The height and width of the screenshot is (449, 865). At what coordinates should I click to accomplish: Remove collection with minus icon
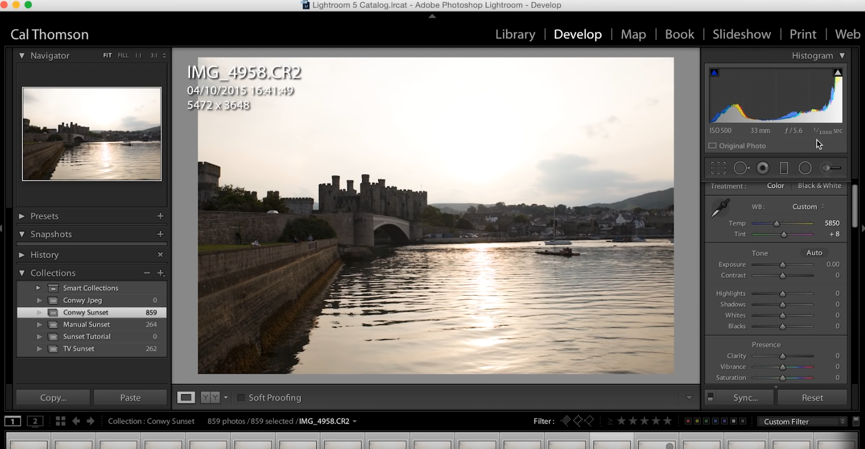click(147, 272)
